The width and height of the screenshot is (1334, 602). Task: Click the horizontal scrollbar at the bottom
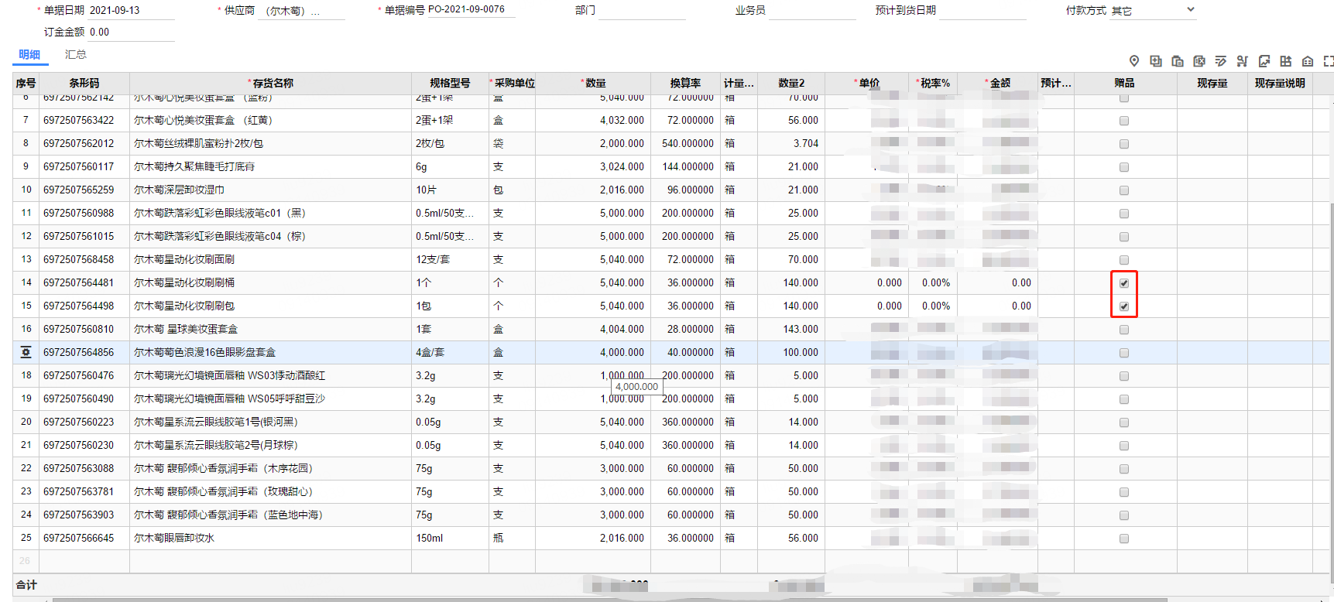point(610,600)
